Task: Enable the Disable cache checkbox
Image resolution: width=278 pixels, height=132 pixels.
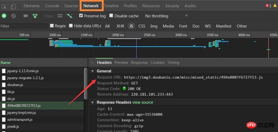Action: 111,16
